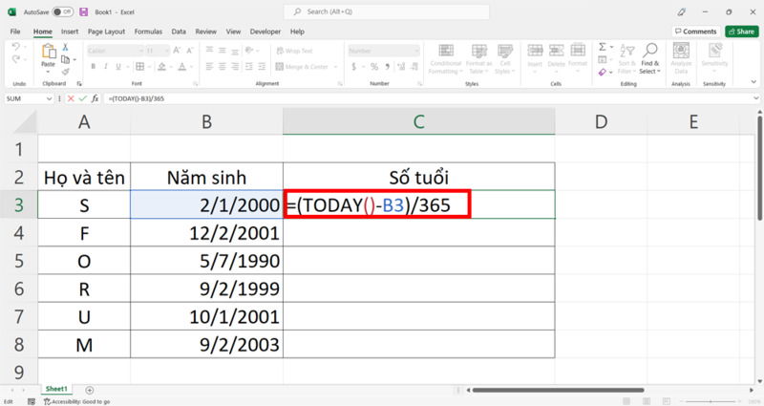Screen dimensions: 764x406
Task: Select the Sheet1 tab
Action: [x=56, y=389]
